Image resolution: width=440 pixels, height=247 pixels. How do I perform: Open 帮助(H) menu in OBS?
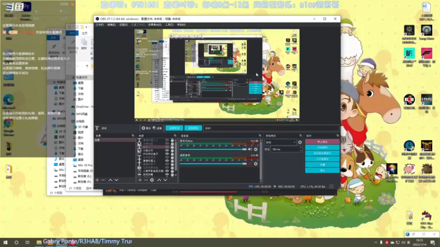click(182, 25)
